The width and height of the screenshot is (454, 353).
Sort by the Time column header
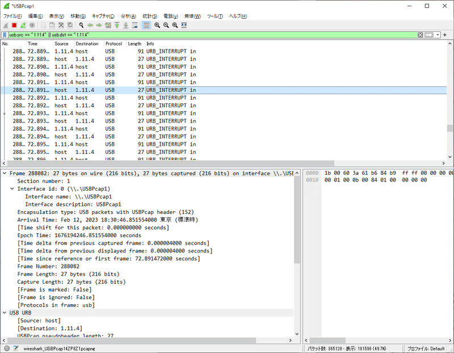40,44
